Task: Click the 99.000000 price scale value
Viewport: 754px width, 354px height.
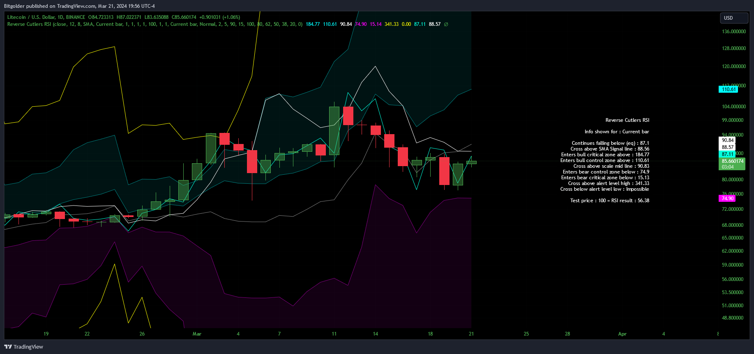Action: (x=733, y=120)
